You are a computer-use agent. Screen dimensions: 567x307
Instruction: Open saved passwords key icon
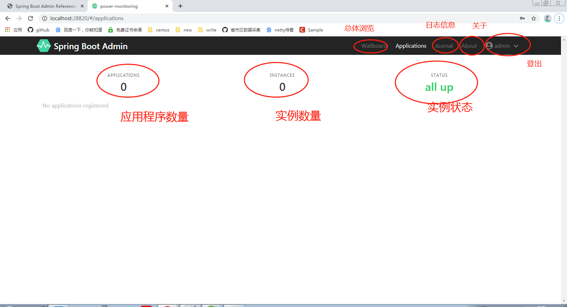pos(522,18)
